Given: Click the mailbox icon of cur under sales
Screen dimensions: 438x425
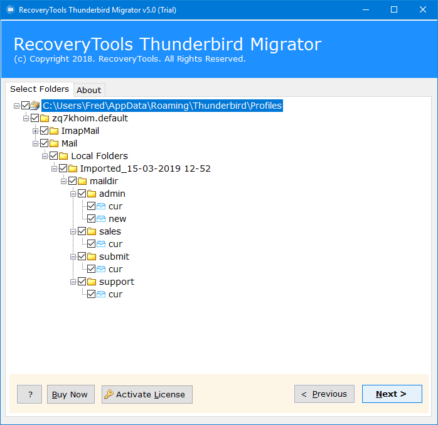Looking at the screenshot, I should point(101,244).
